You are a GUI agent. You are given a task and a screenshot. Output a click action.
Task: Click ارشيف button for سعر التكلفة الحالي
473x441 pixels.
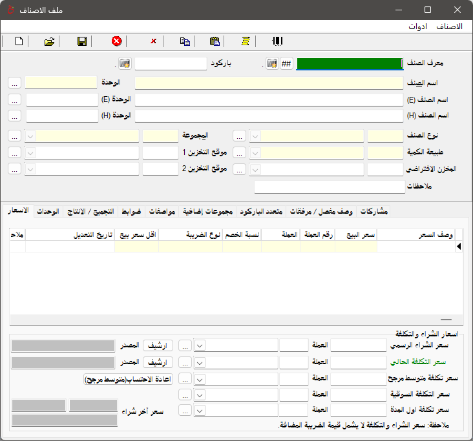158,362
